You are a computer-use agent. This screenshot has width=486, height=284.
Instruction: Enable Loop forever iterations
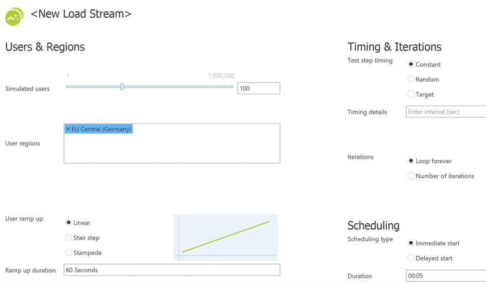point(411,161)
